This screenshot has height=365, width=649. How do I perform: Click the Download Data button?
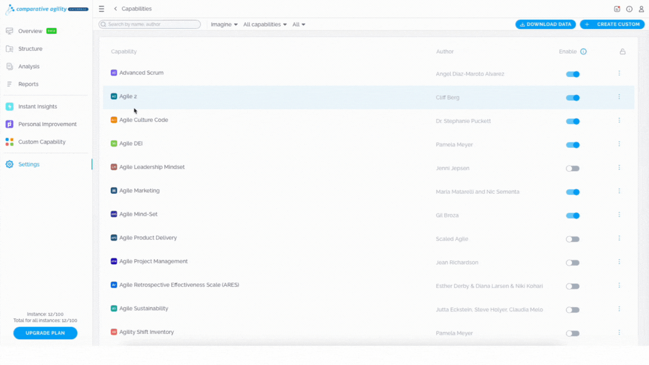(x=545, y=24)
